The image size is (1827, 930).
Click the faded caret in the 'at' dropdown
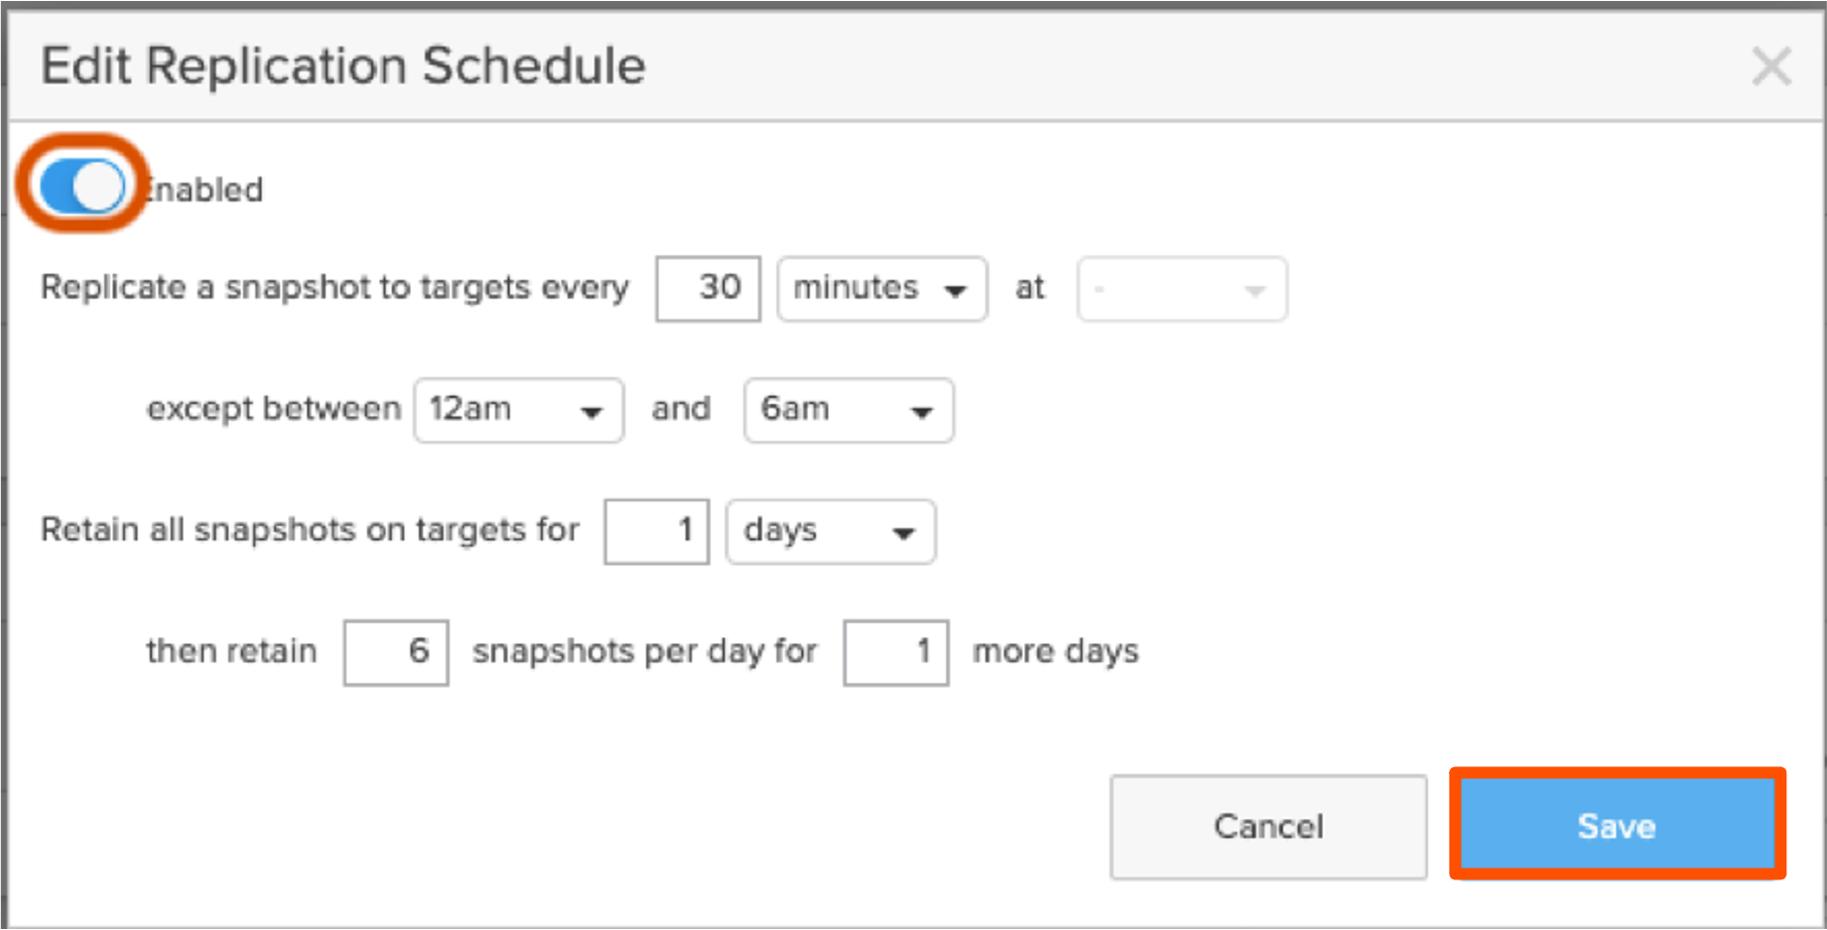(x=1255, y=291)
